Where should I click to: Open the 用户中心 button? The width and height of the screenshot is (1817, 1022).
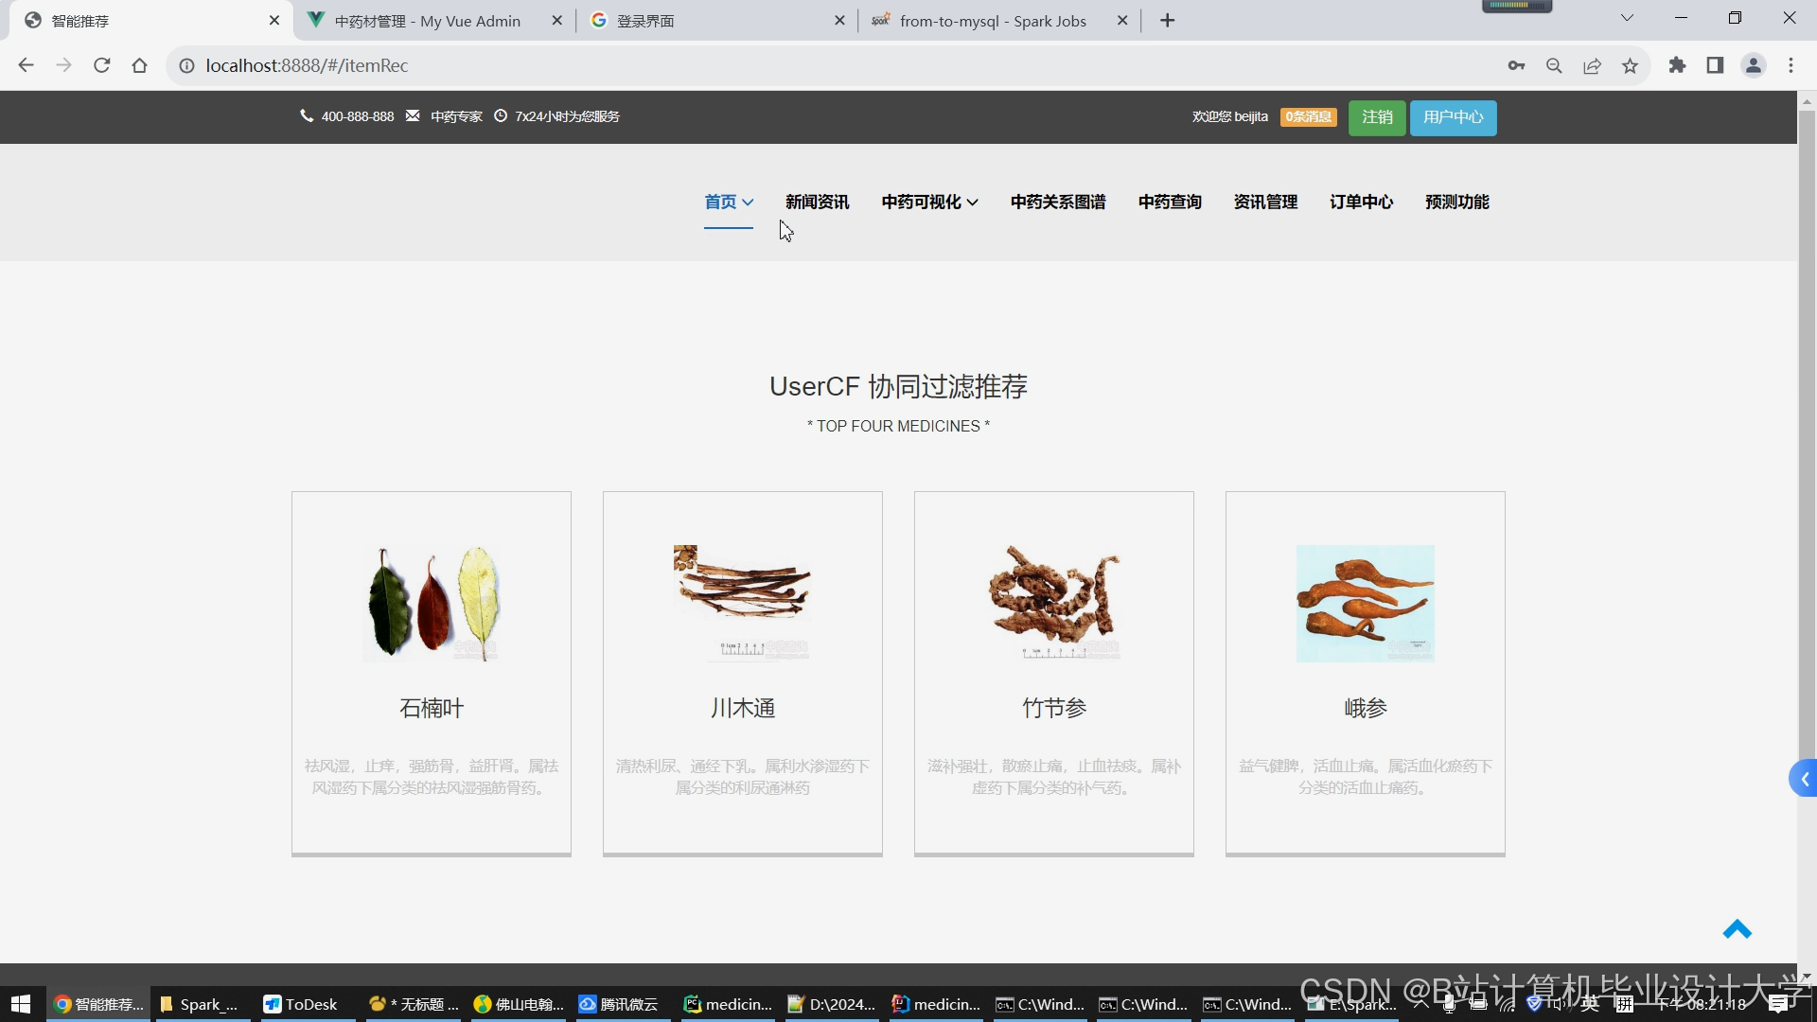(x=1453, y=117)
